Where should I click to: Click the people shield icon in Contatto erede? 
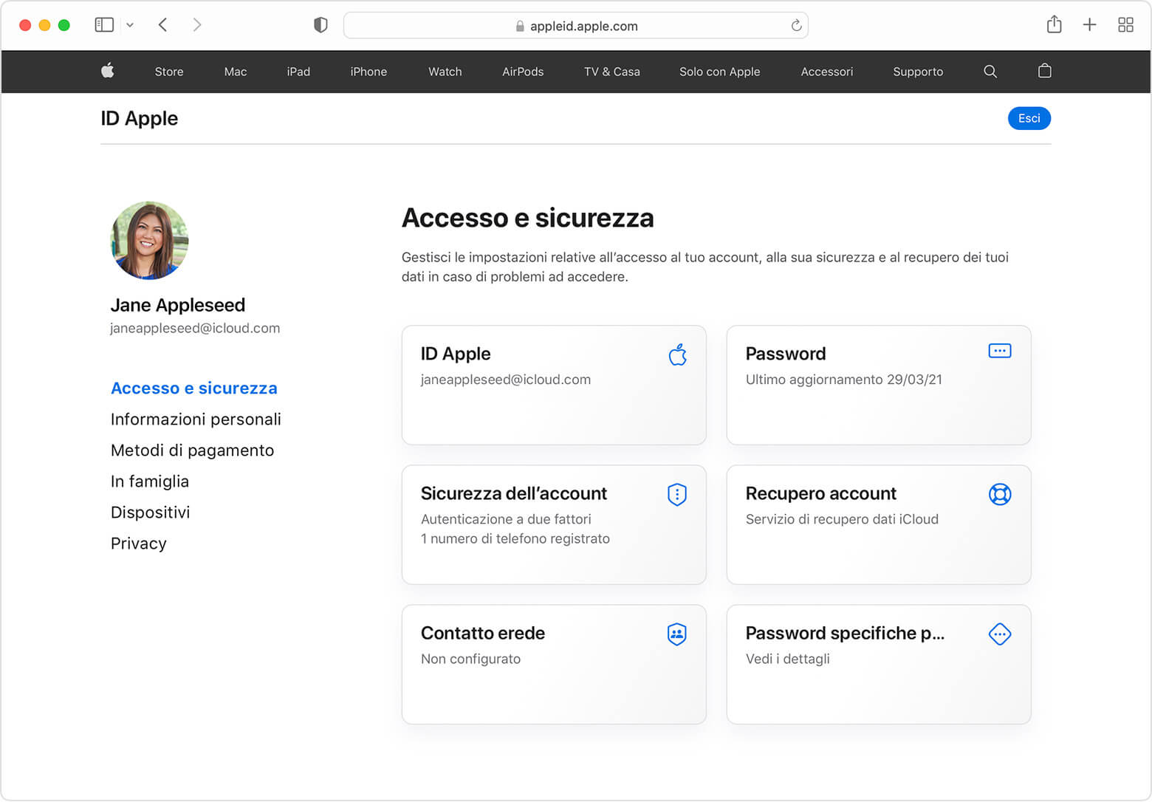(x=677, y=634)
